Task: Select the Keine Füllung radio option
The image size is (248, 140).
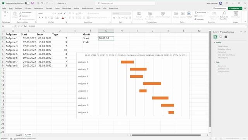Action: [217, 46]
